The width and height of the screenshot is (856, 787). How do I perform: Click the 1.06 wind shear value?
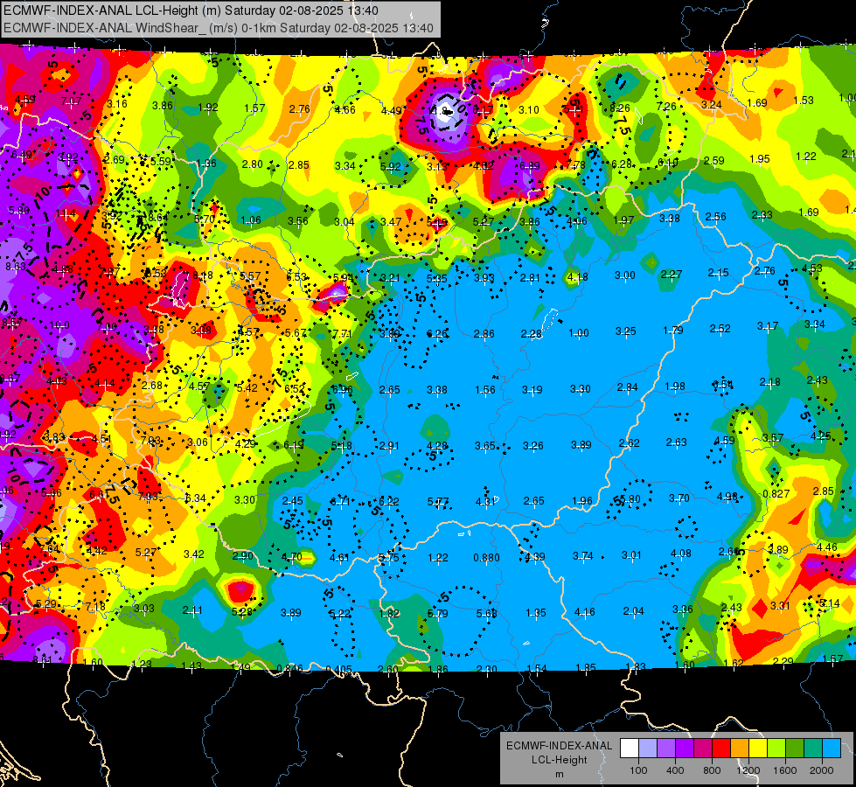click(251, 220)
